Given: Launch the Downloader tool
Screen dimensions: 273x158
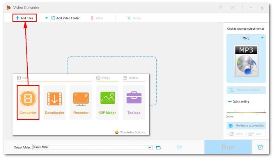Looking at the screenshot, I should [x=54, y=102].
